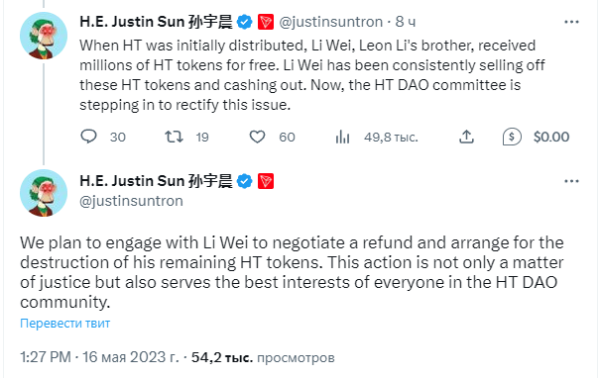Click the dollar tip icon
Screen dimensions: 600x378
pos(512,137)
